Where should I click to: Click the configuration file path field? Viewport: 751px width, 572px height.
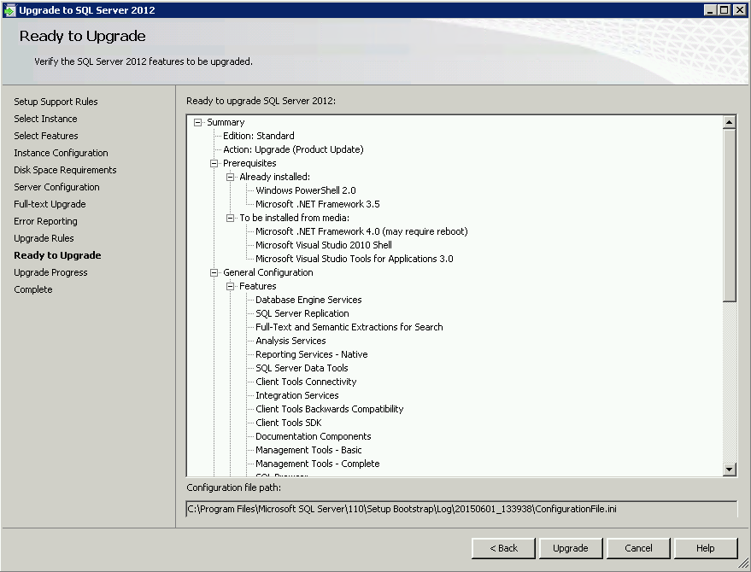click(461, 509)
